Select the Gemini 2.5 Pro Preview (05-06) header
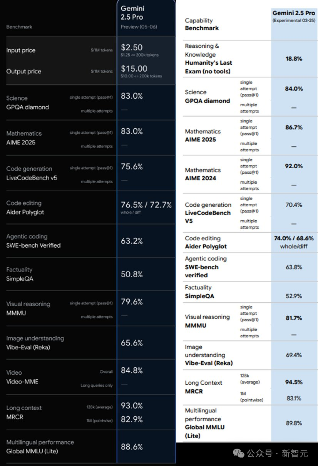The width and height of the screenshot is (318, 466). click(139, 17)
